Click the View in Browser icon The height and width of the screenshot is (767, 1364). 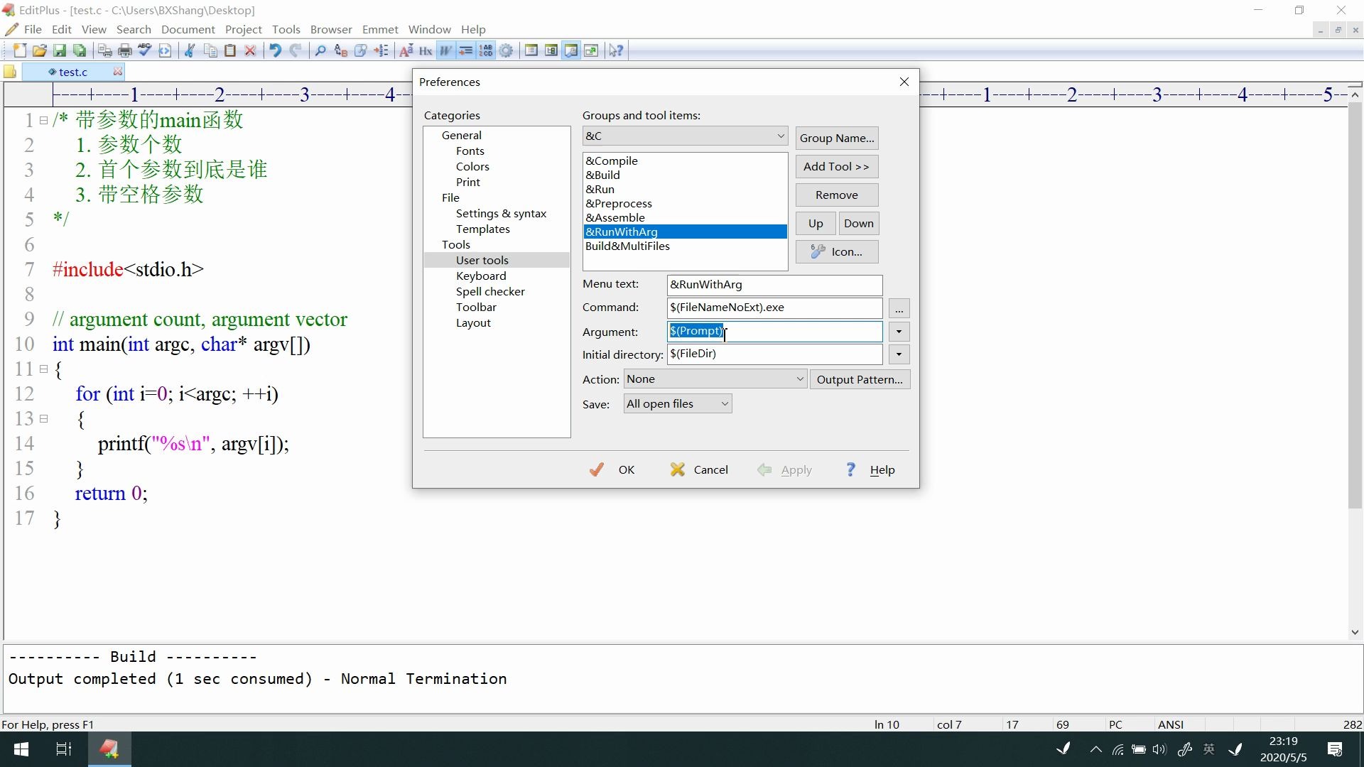tap(165, 50)
